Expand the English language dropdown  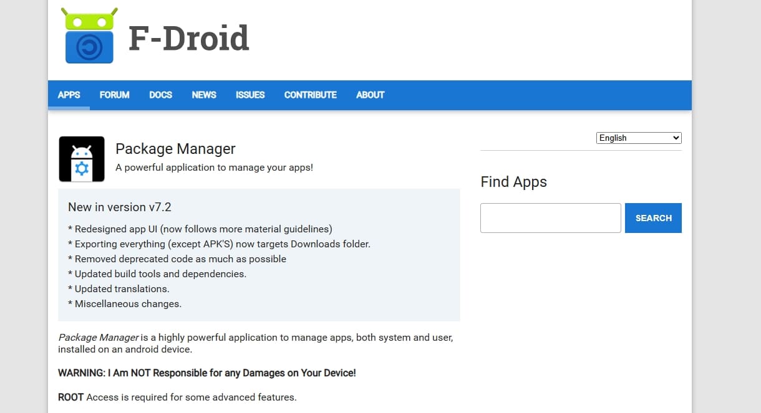click(639, 138)
